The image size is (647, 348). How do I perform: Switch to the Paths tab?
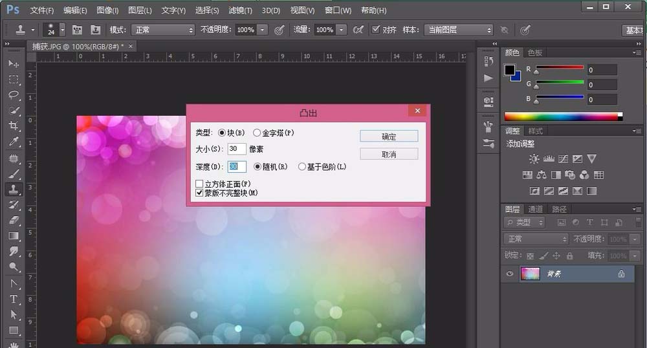pos(559,209)
